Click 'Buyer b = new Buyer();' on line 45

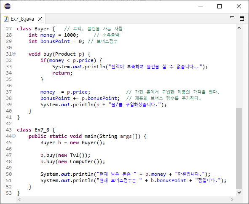click(73, 142)
